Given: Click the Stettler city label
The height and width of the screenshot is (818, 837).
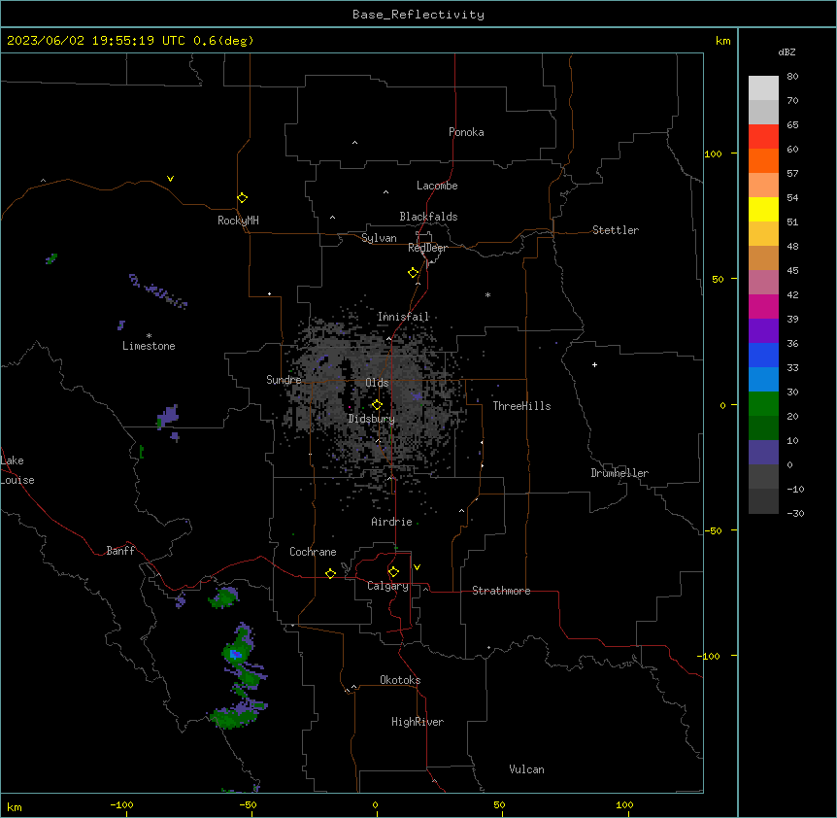Looking at the screenshot, I should click(616, 230).
